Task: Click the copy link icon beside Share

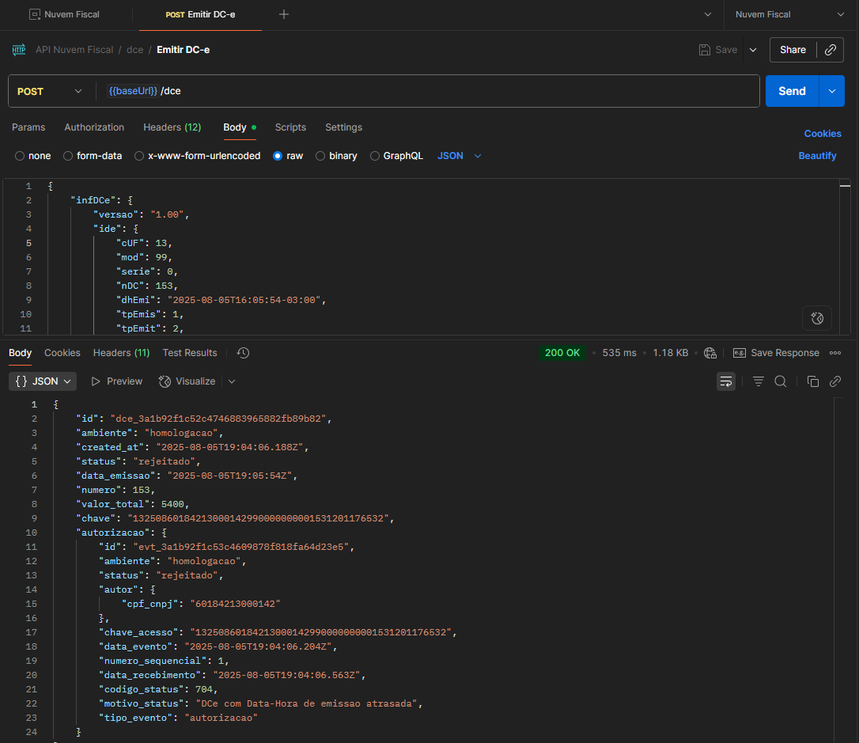Action: 830,50
